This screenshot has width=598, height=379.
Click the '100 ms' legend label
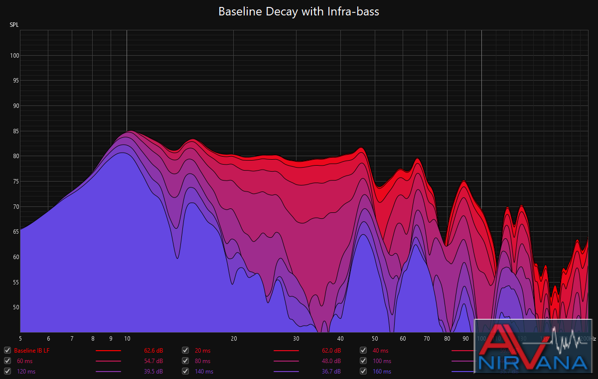pyautogui.click(x=382, y=361)
